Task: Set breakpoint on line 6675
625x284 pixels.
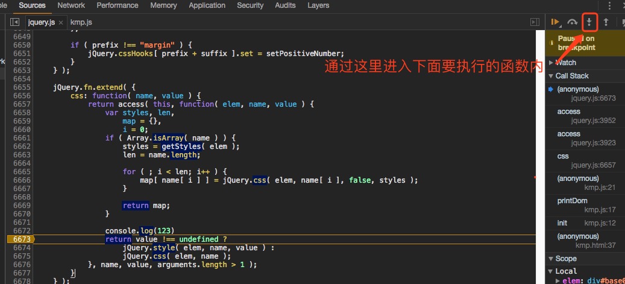Action: (x=22, y=256)
